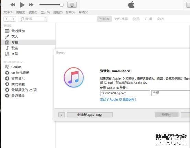Image resolution: width=190 pixels, height=148 pixels.
Task: Open the AirPlay output button
Action: (x=72, y=4)
